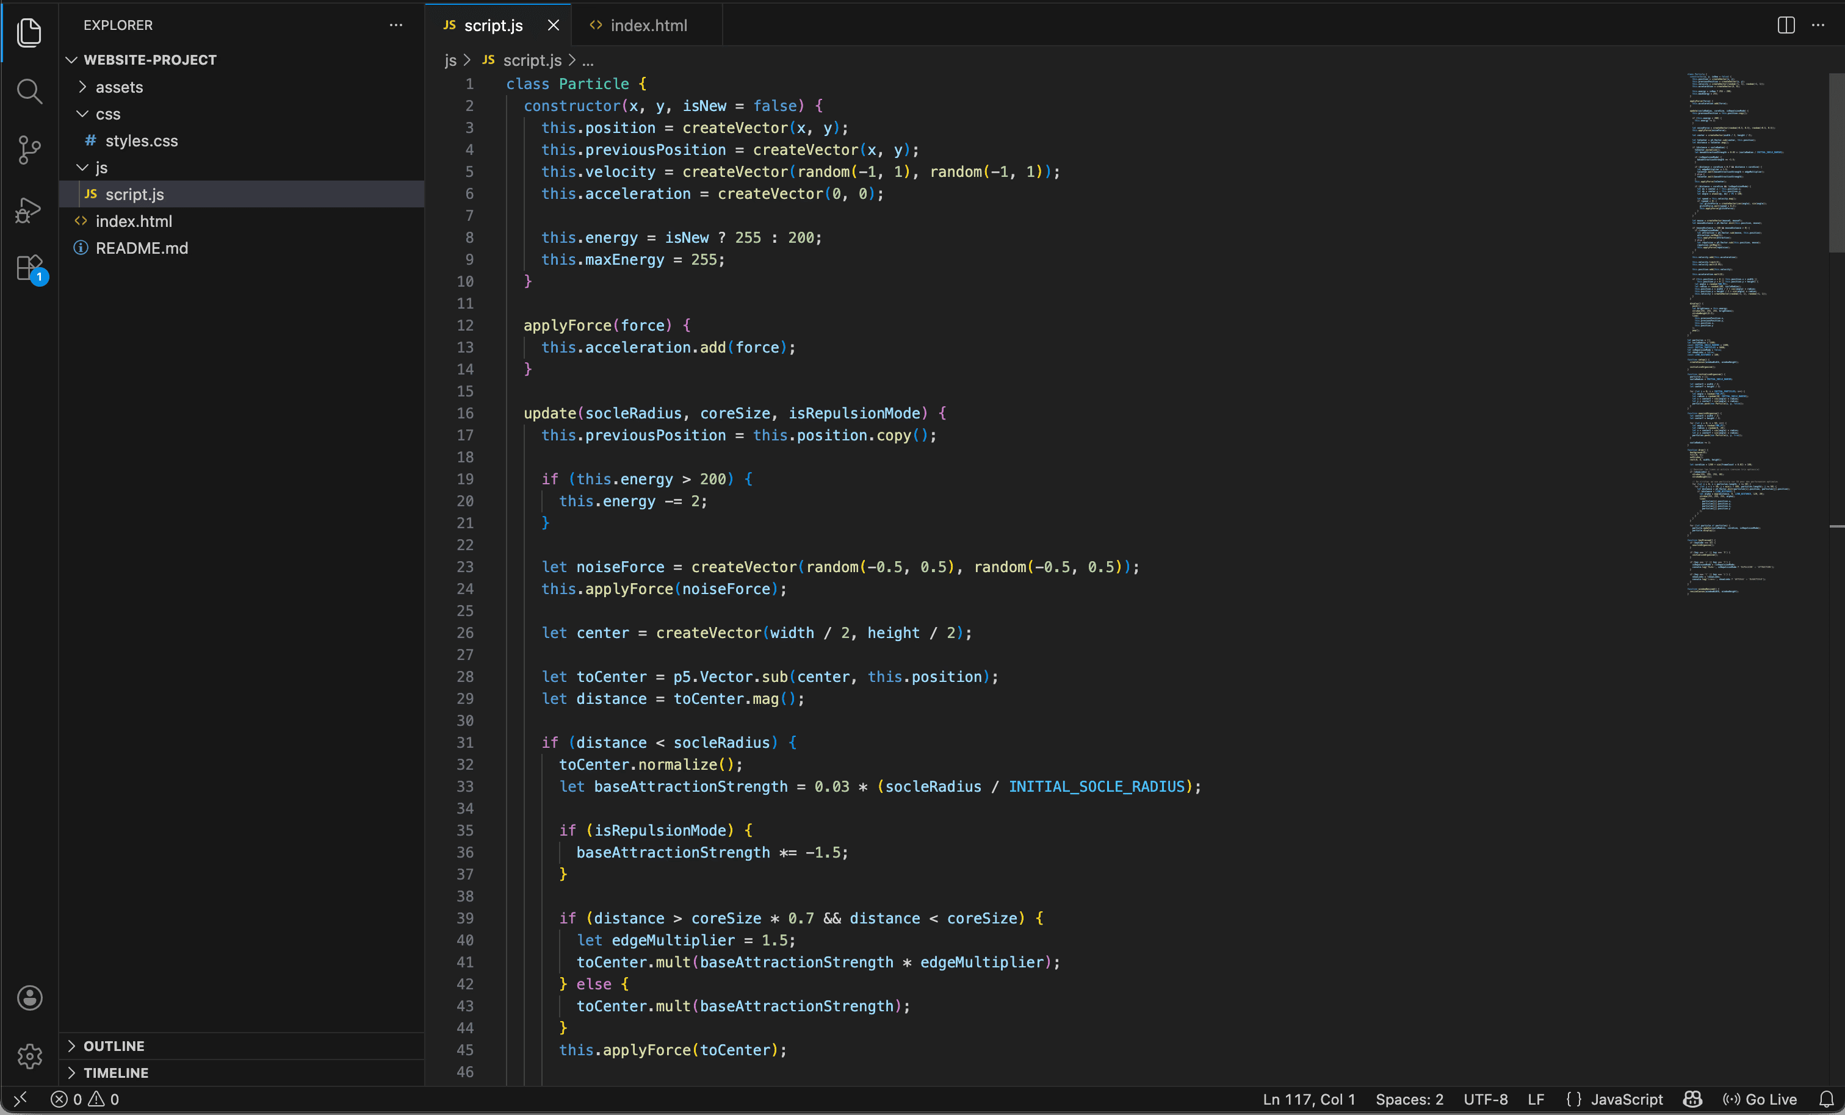
Task: Open the Accounts menu icon
Action: [29, 997]
